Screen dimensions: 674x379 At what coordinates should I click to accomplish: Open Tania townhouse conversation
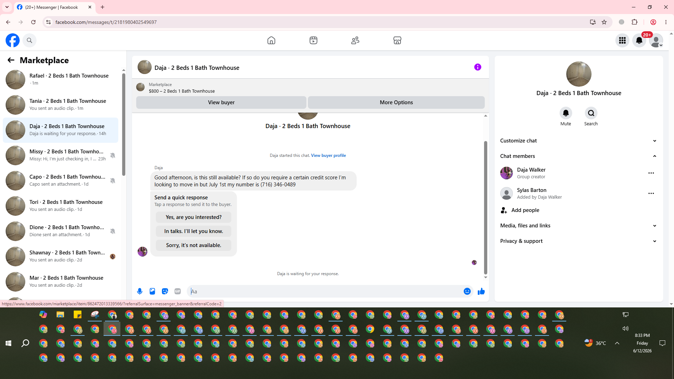[x=60, y=105]
